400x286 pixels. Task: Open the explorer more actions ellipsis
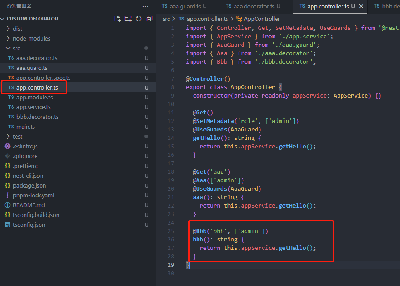point(145,6)
